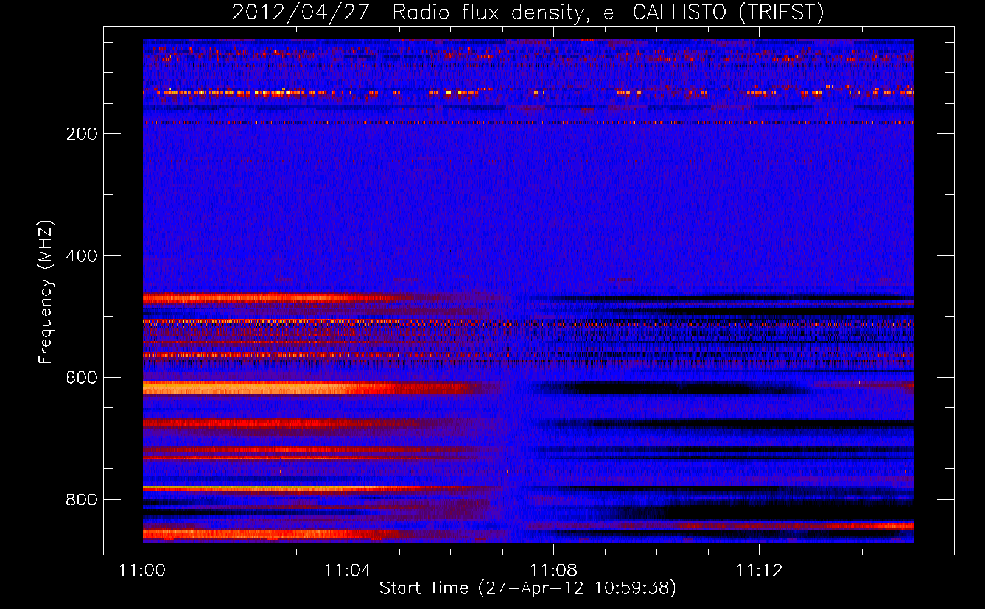Click the 800 frequency tick label
The height and width of the screenshot is (609, 985).
[82, 499]
